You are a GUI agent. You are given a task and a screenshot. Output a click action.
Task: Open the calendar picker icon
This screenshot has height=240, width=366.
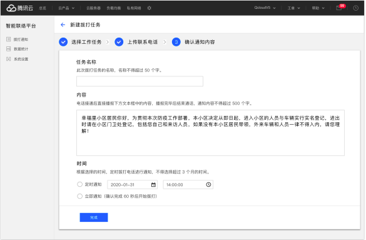point(153,185)
